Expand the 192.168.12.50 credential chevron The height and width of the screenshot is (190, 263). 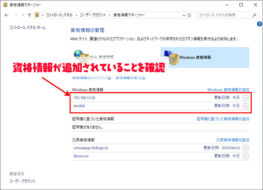coord(245,98)
